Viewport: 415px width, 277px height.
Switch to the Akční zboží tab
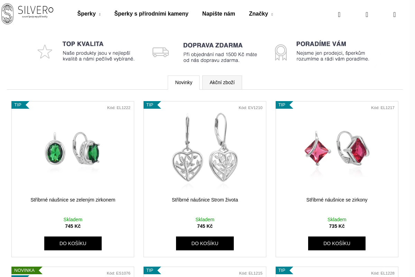coord(222,82)
